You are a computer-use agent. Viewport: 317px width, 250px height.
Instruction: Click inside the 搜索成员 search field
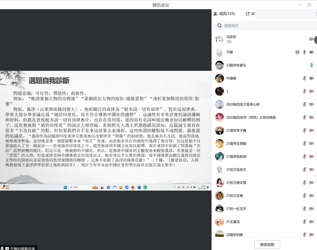[264, 26]
